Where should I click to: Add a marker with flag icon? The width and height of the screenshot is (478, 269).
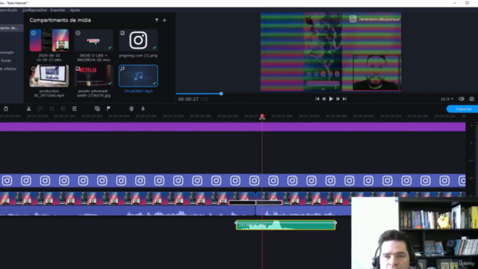tap(108, 108)
